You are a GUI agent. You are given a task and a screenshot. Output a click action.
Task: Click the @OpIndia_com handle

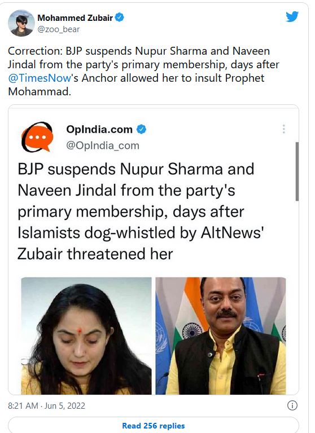tap(103, 145)
